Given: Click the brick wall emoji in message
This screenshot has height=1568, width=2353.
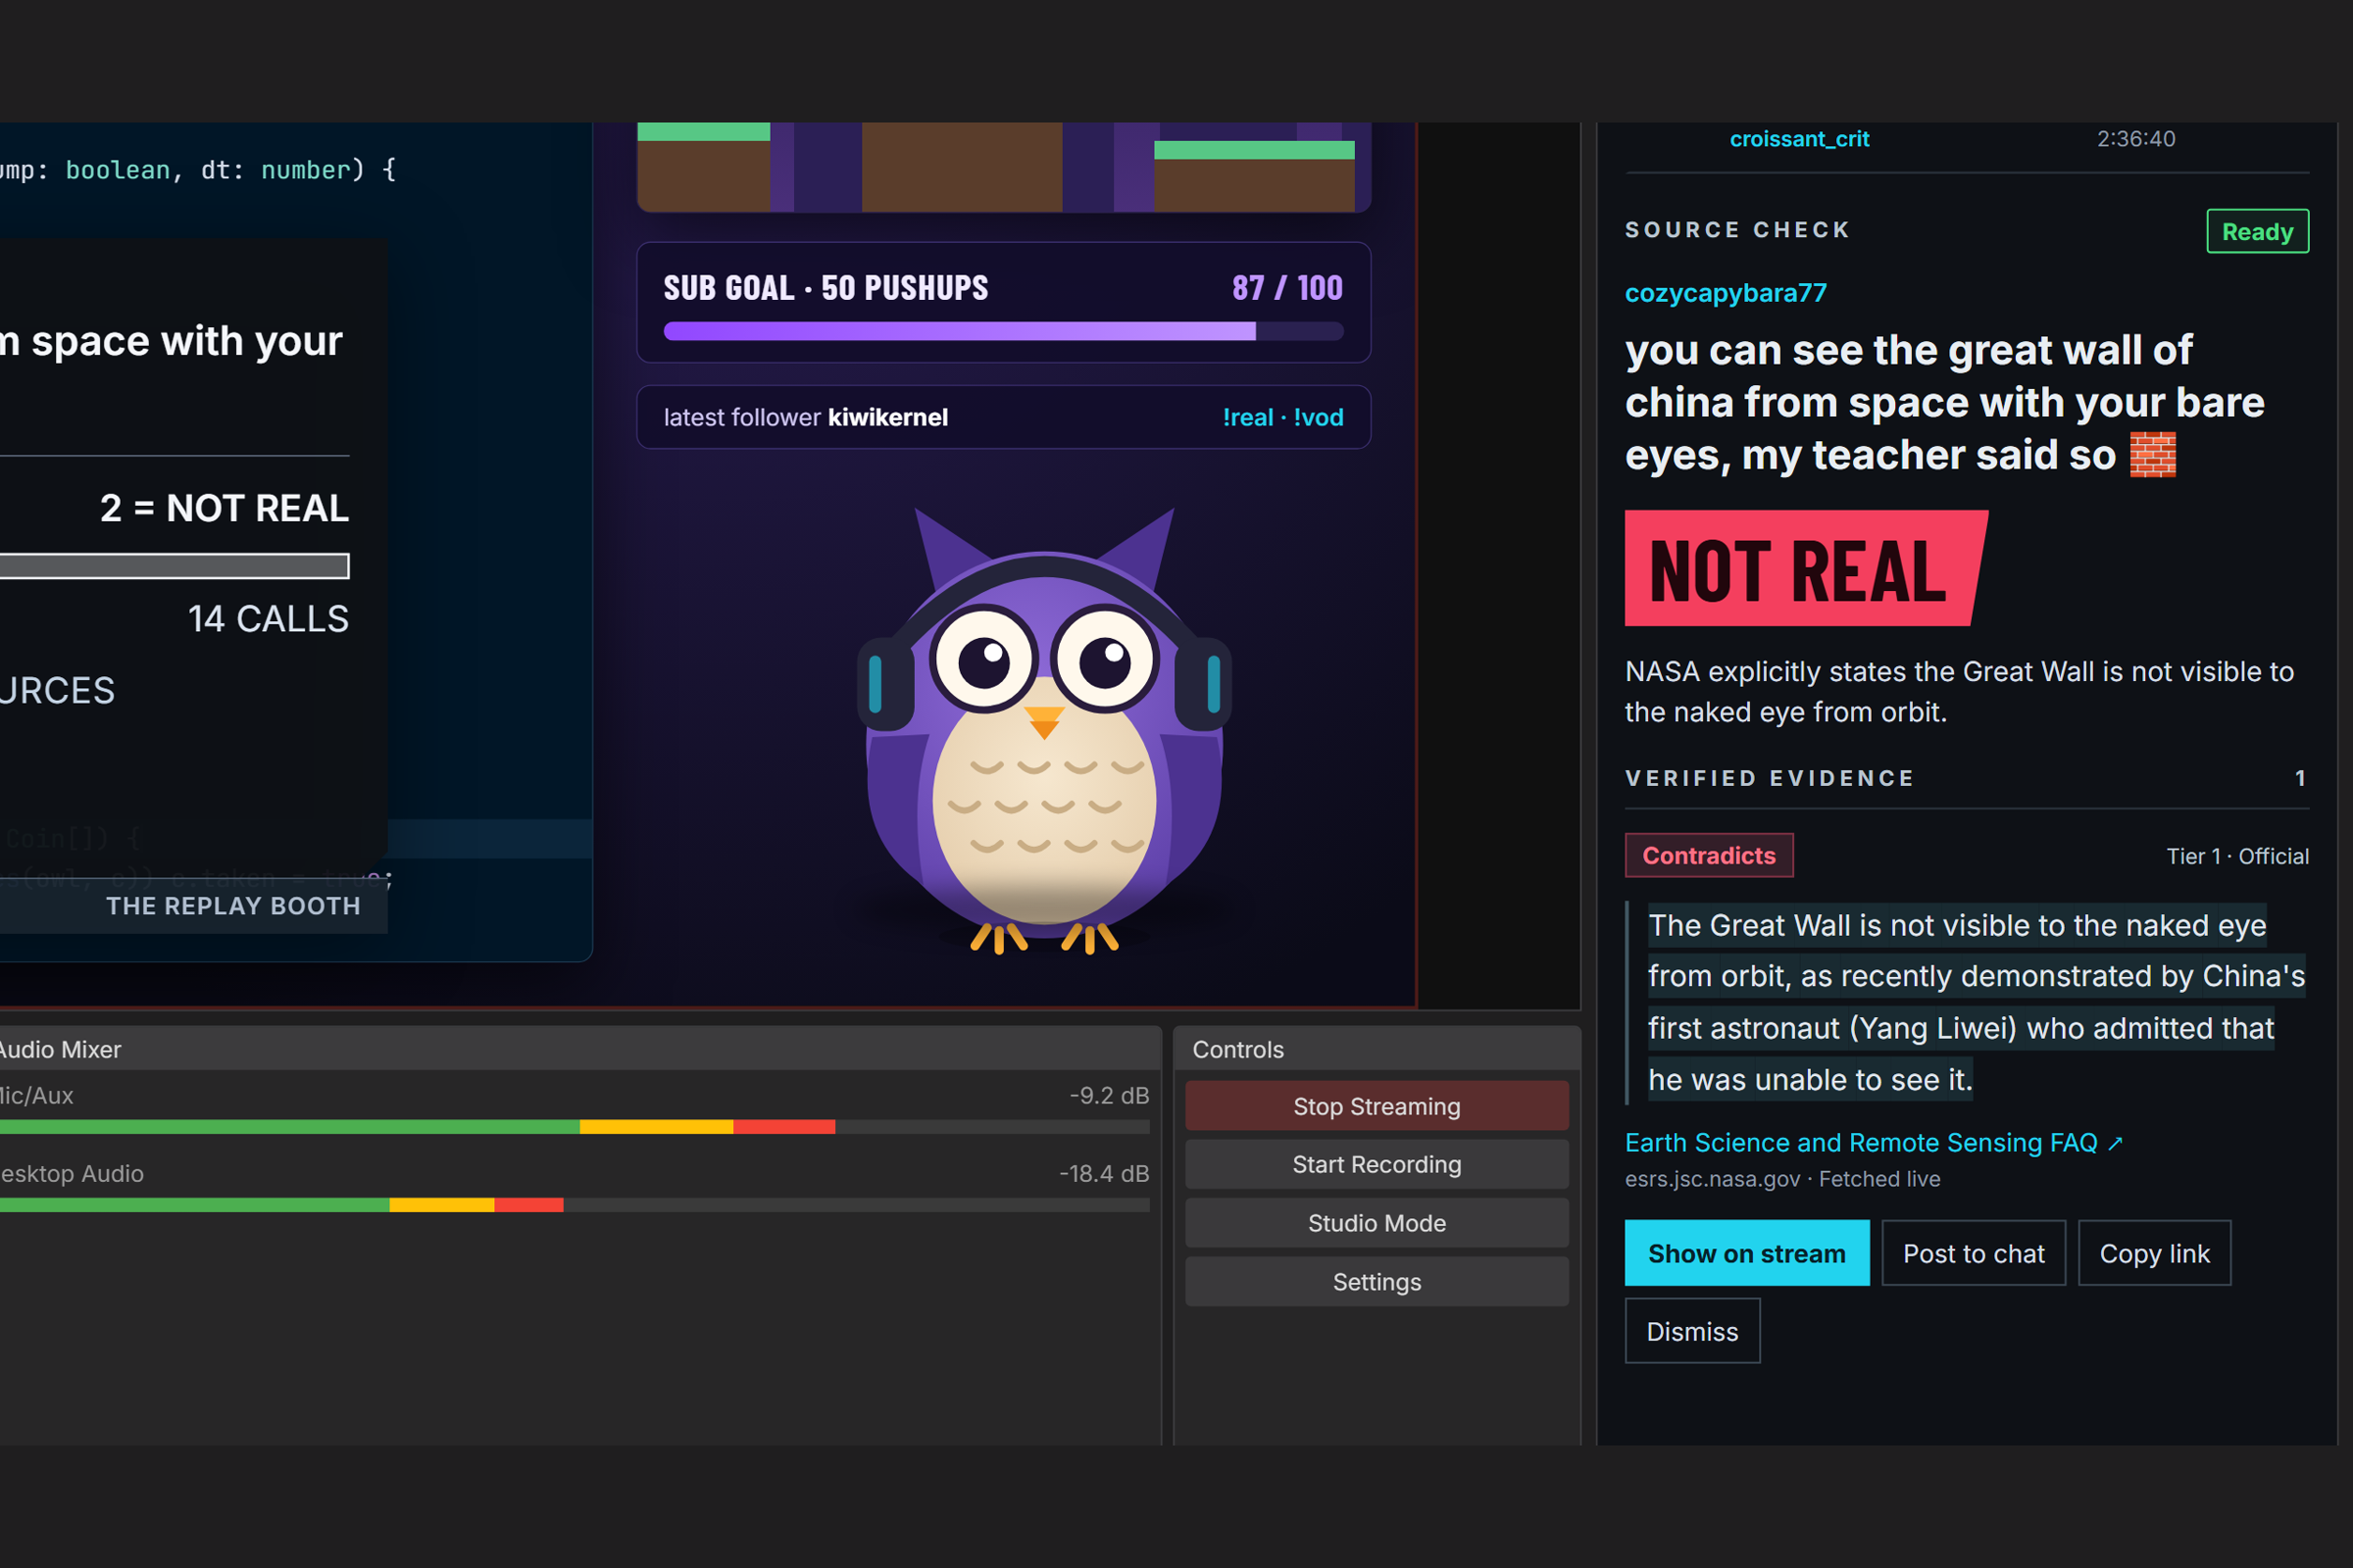Looking at the screenshot, I should click(x=2153, y=455).
